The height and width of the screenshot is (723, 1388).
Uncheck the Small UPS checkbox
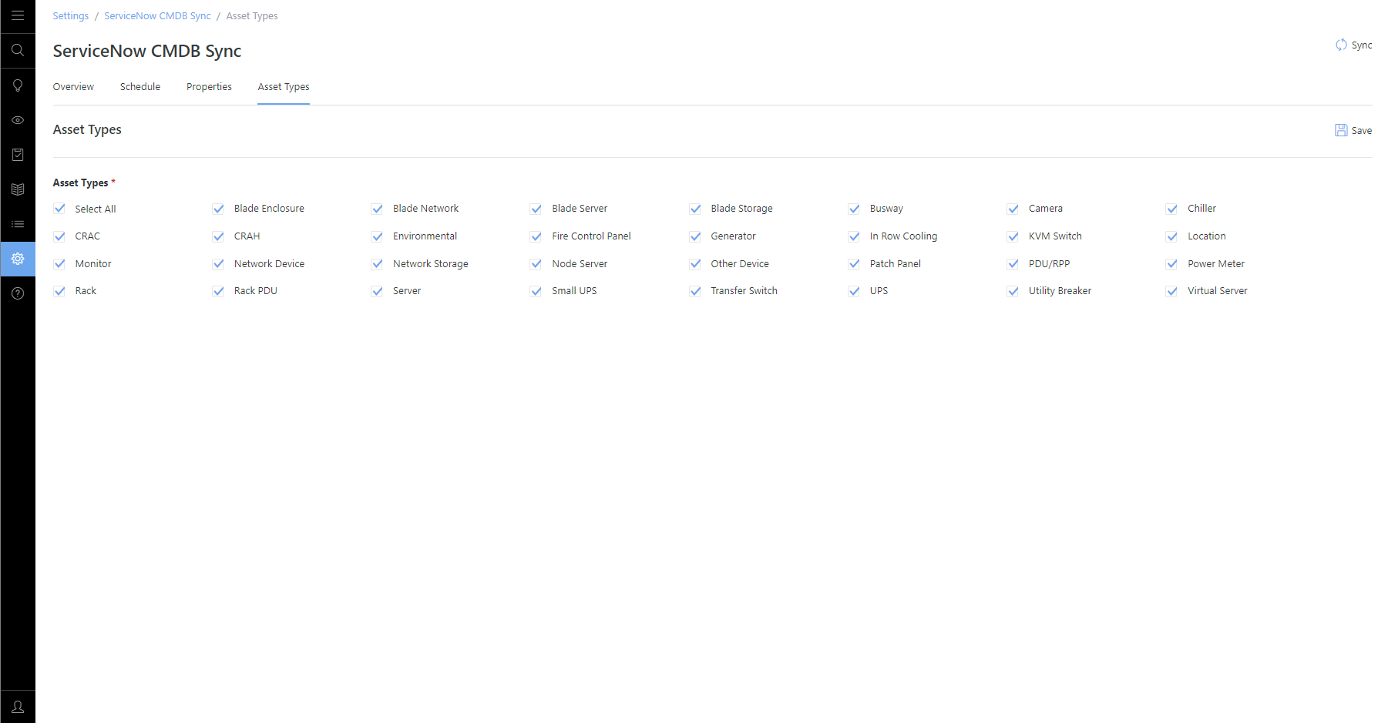click(536, 291)
